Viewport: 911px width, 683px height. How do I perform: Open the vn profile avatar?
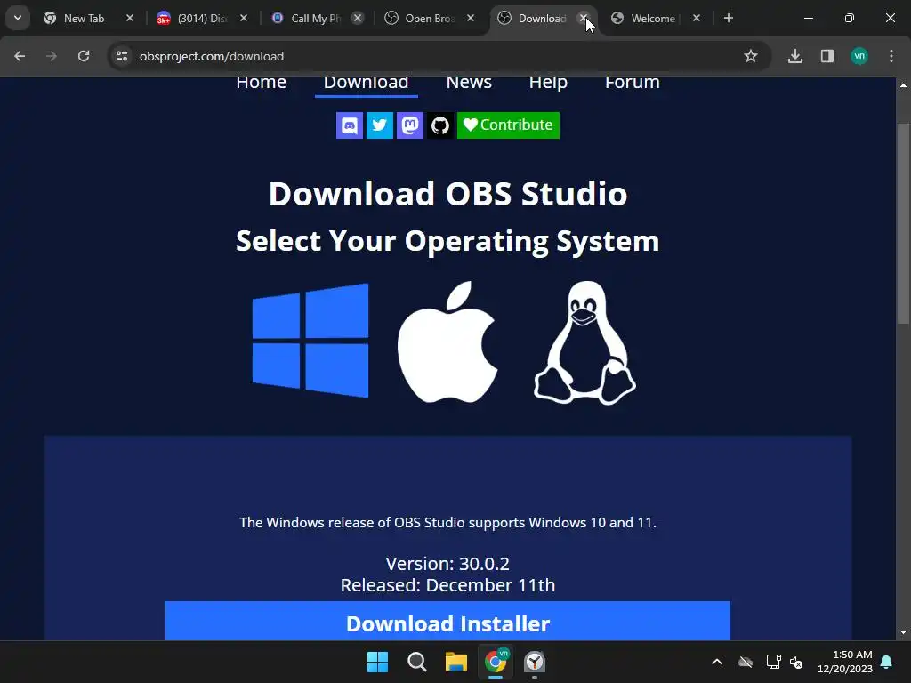[859, 56]
